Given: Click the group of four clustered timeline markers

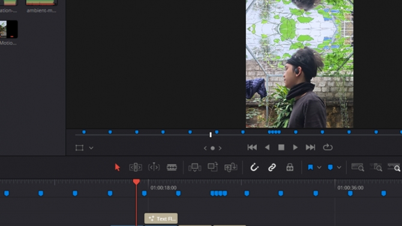Looking at the screenshot, I should click(x=218, y=193).
